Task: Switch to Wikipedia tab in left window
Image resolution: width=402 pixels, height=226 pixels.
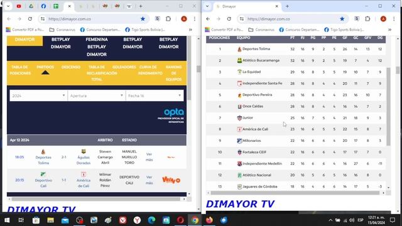Action: (x=129, y=6)
